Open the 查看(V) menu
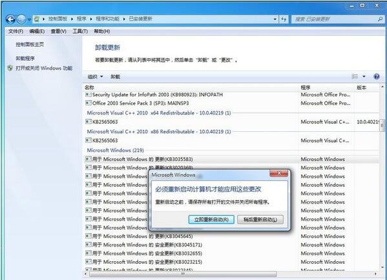Viewport: 387px width, 280px height. coord(59,32)
